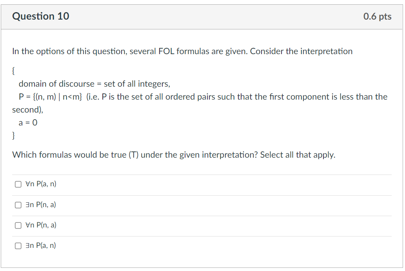Click the 0.6 pts label
405x271 pixels.
[377, 16]
